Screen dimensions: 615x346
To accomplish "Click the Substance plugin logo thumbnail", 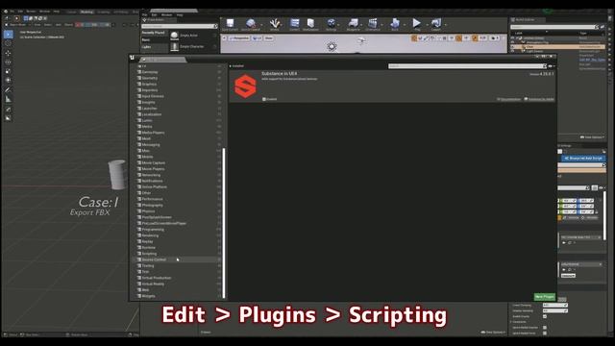I will (246, 86).
